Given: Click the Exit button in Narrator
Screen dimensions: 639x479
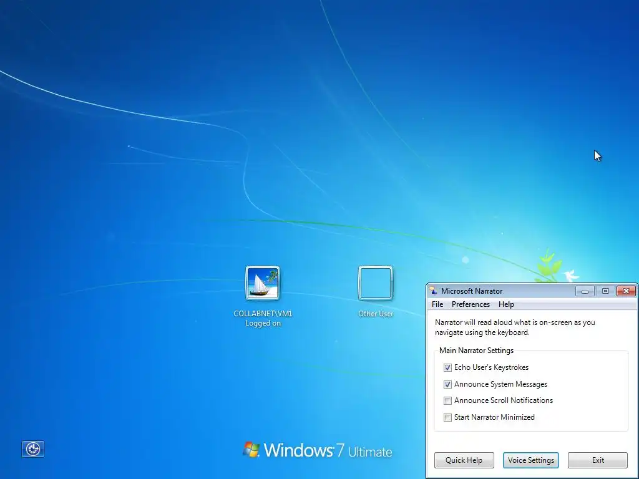Looking at the screenshot, I should click(x=598, y=460).
